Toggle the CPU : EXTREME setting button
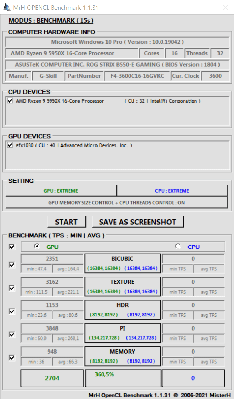Viewport: 234px width, 399px height. 172,191
